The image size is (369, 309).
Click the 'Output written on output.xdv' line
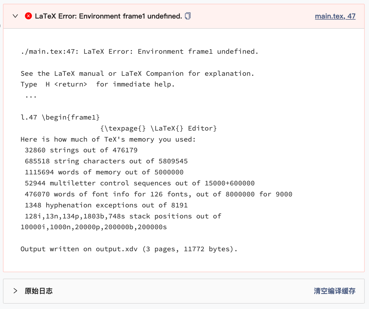click(129, 249)
